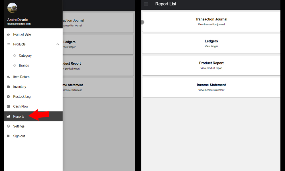Click the Point of Sale basket icon
The image size is (285, 171).
pos(8,34)
